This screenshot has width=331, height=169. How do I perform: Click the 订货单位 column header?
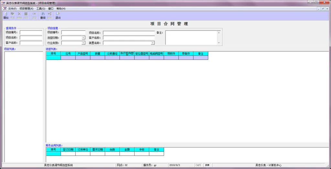[x=83, y=150]
